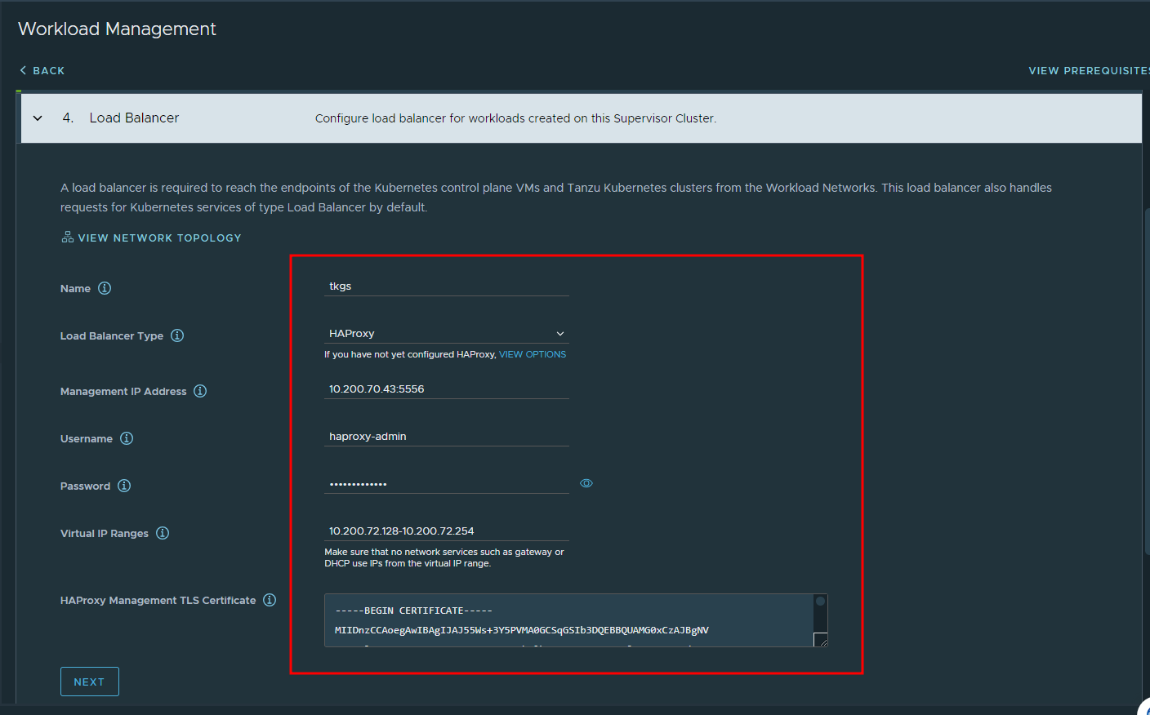Click the certificate text area scrollbar
Viewport: 1150px width, 715px height.
pyautogui.click(x=821, y=614)
